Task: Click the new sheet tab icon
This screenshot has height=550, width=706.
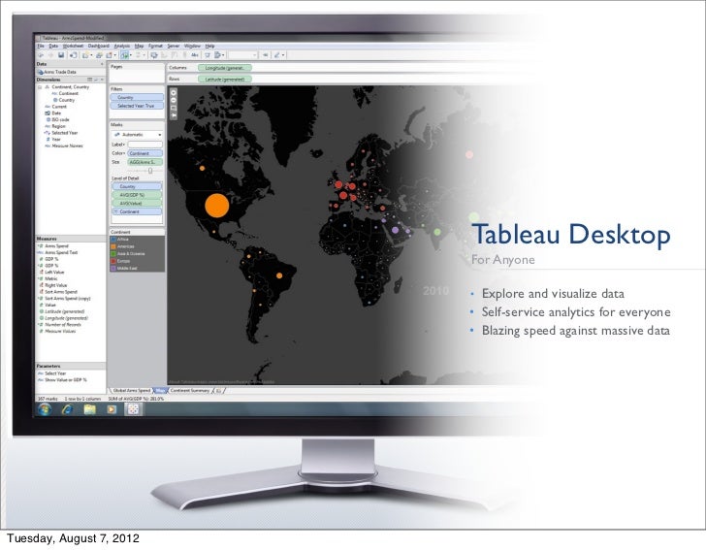Action: [x=218, y=391]
